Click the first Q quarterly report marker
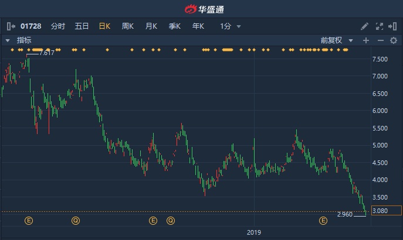 pyautogui.click(x=75, y=221)
